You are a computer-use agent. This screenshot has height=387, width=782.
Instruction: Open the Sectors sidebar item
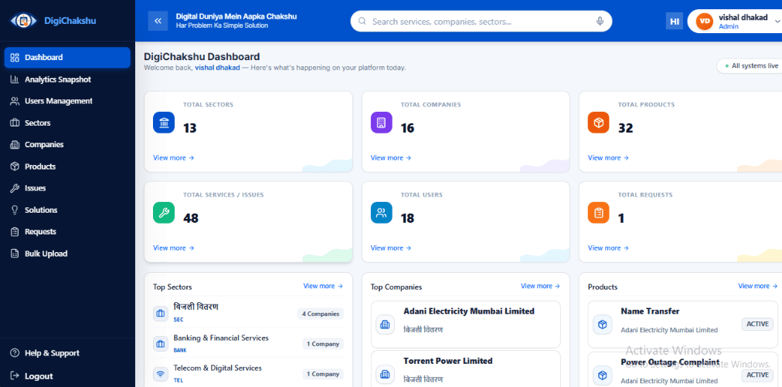pos(67,123)
